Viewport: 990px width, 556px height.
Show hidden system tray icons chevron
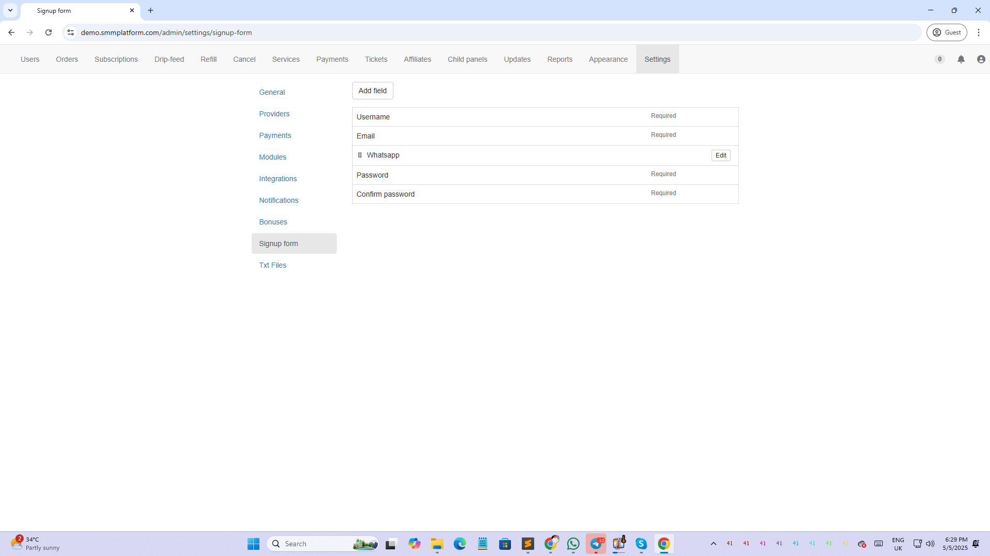[x=713, y=544]
